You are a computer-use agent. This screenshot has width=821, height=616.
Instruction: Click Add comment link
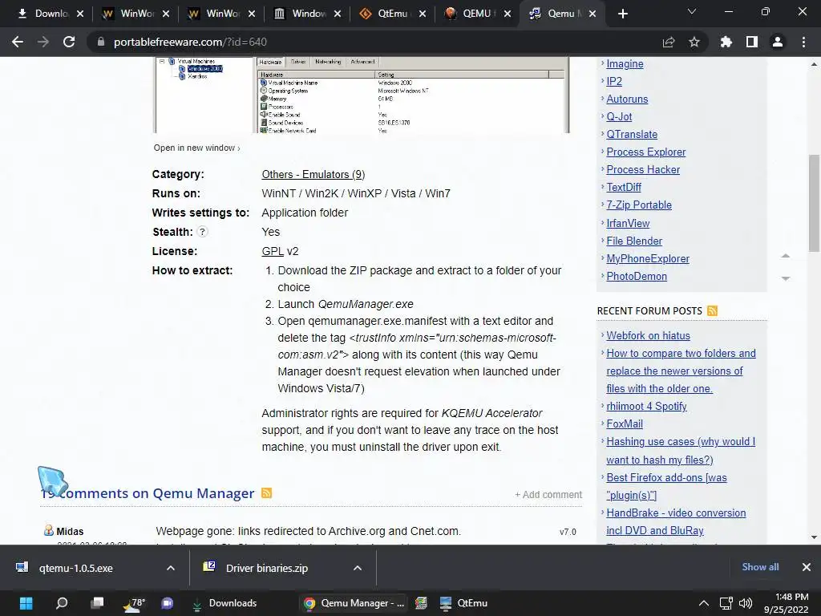(548, 494)
